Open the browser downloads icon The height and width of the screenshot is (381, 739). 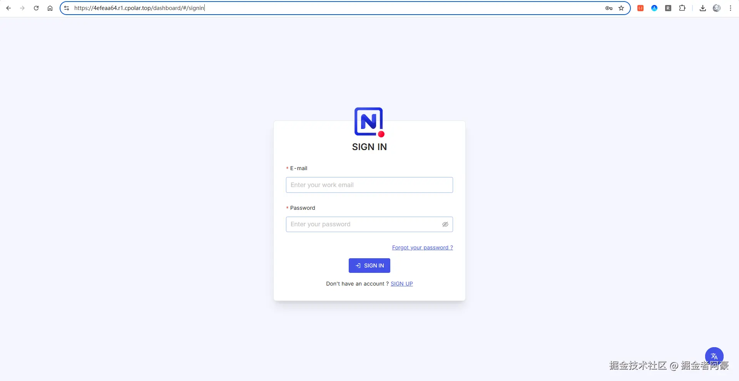click(x=703, y=8)
